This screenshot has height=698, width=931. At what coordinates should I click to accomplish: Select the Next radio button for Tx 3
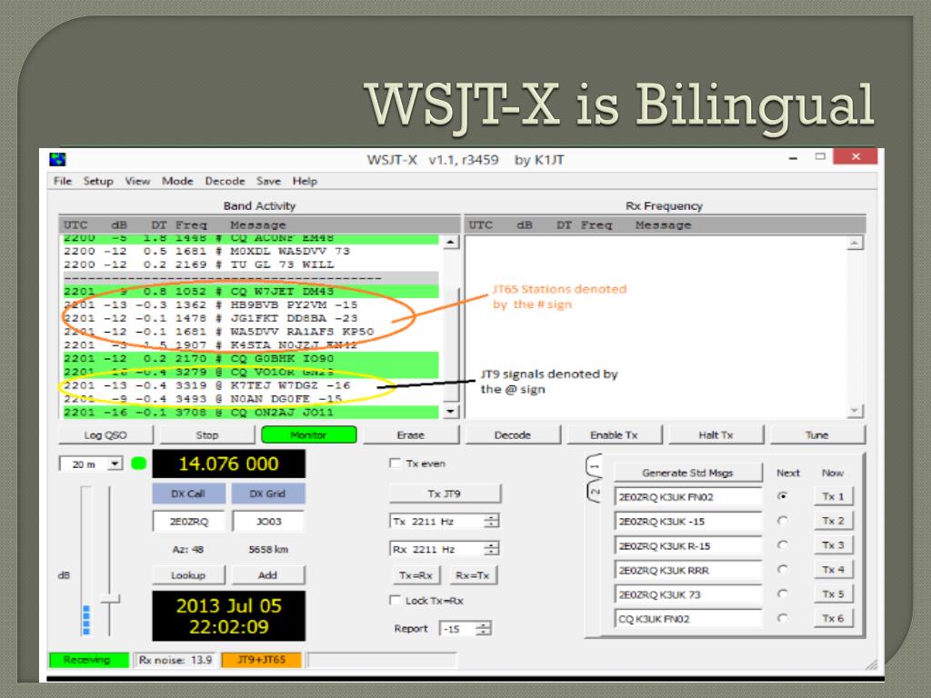pos(783,545)
